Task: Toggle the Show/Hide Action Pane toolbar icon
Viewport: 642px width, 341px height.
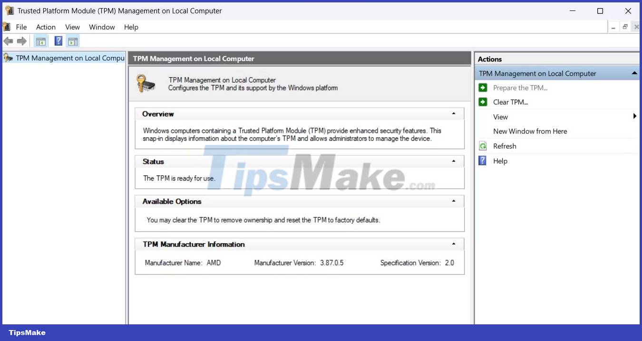Action: point(73,41)
